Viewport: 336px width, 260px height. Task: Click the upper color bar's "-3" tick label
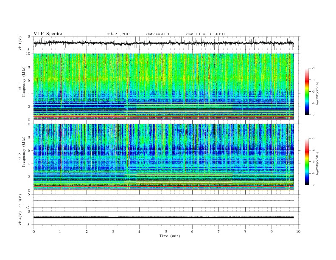click(x=313, y=68)
